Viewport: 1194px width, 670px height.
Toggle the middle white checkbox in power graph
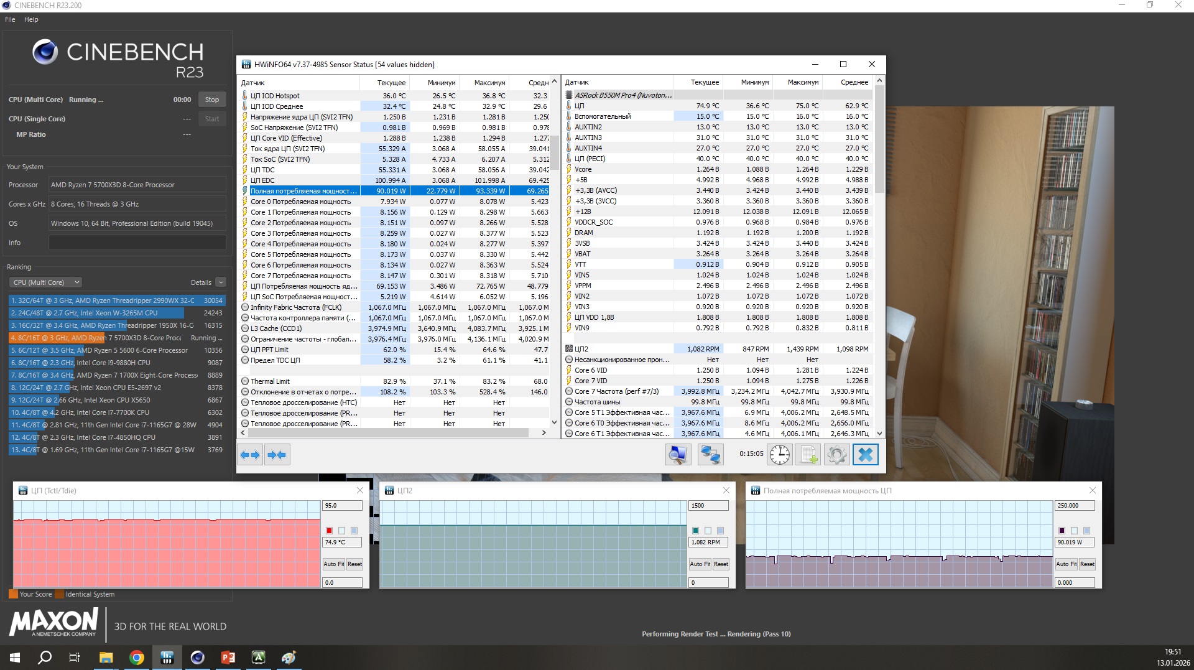coord(1074,531)
